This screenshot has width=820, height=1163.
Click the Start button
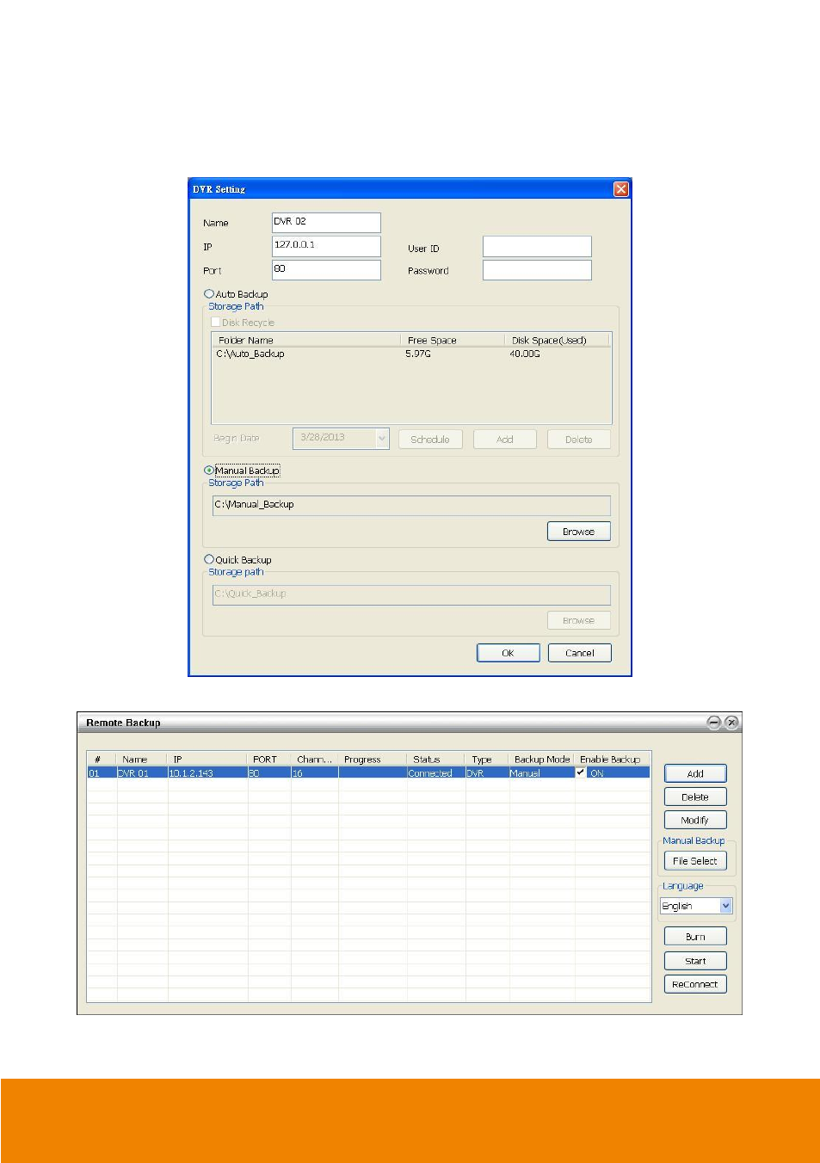click(x=695, y=960)
